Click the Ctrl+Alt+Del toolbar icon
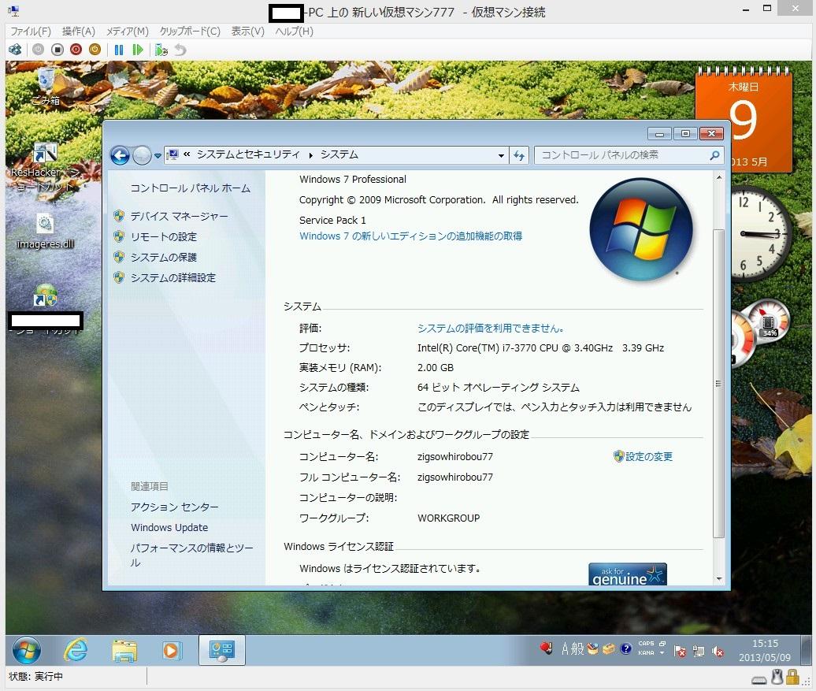This screenshot has width=816, height=691. [x=15, y=50]
